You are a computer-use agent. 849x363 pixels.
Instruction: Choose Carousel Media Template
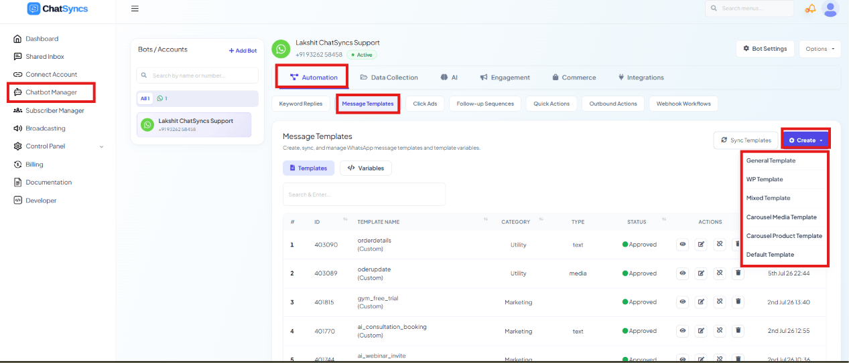(x=781, y=217)
